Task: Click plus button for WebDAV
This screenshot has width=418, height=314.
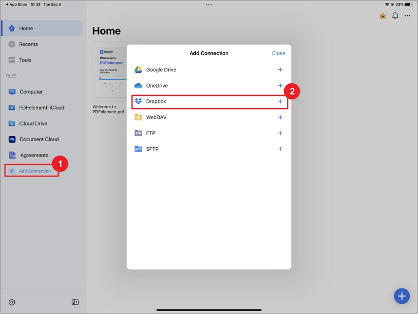Action: coord(280,117)
